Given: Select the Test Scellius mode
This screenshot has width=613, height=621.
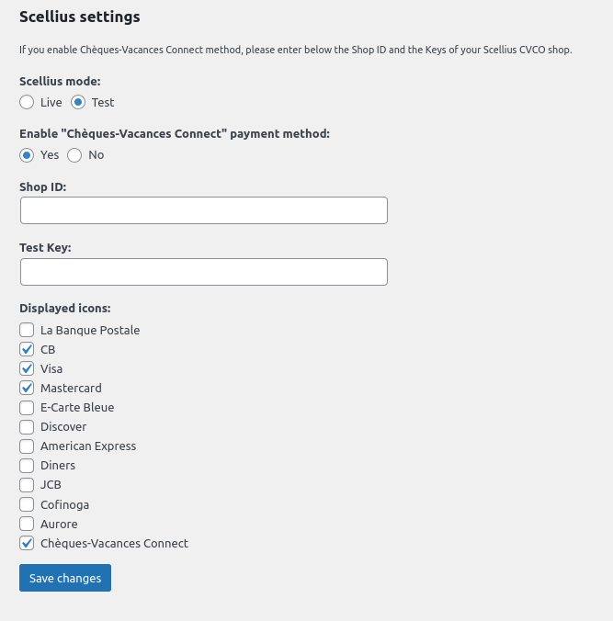Looking at the screenshot, I should pyautogui.click(x=78, y=102).
